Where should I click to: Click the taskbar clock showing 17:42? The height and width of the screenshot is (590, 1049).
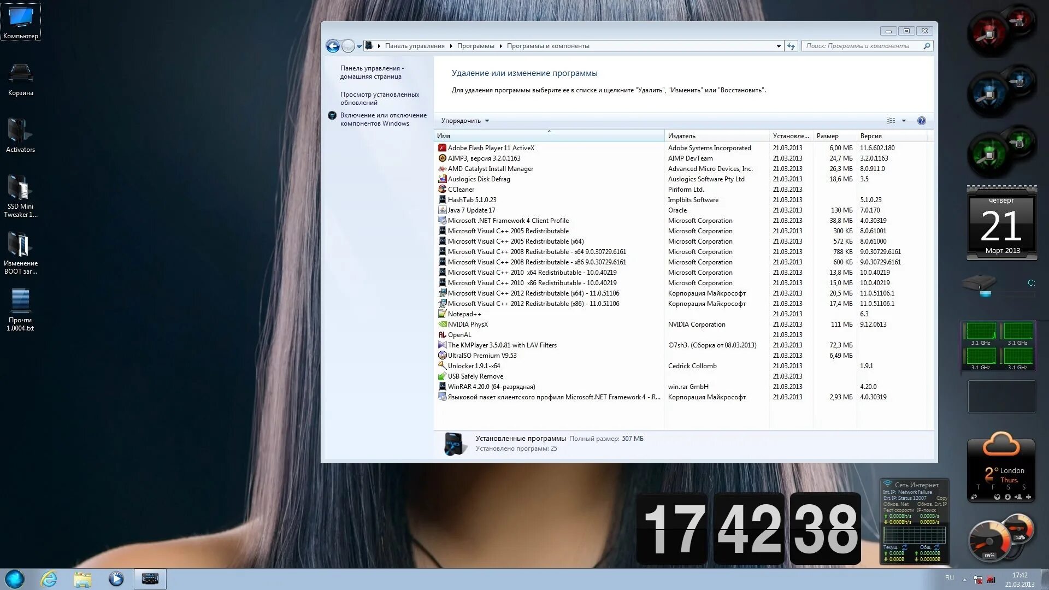(1019, 580)
